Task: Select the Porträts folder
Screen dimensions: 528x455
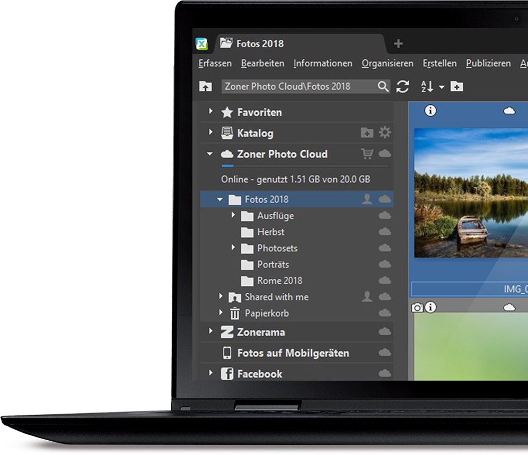Action: pos(273,265)
